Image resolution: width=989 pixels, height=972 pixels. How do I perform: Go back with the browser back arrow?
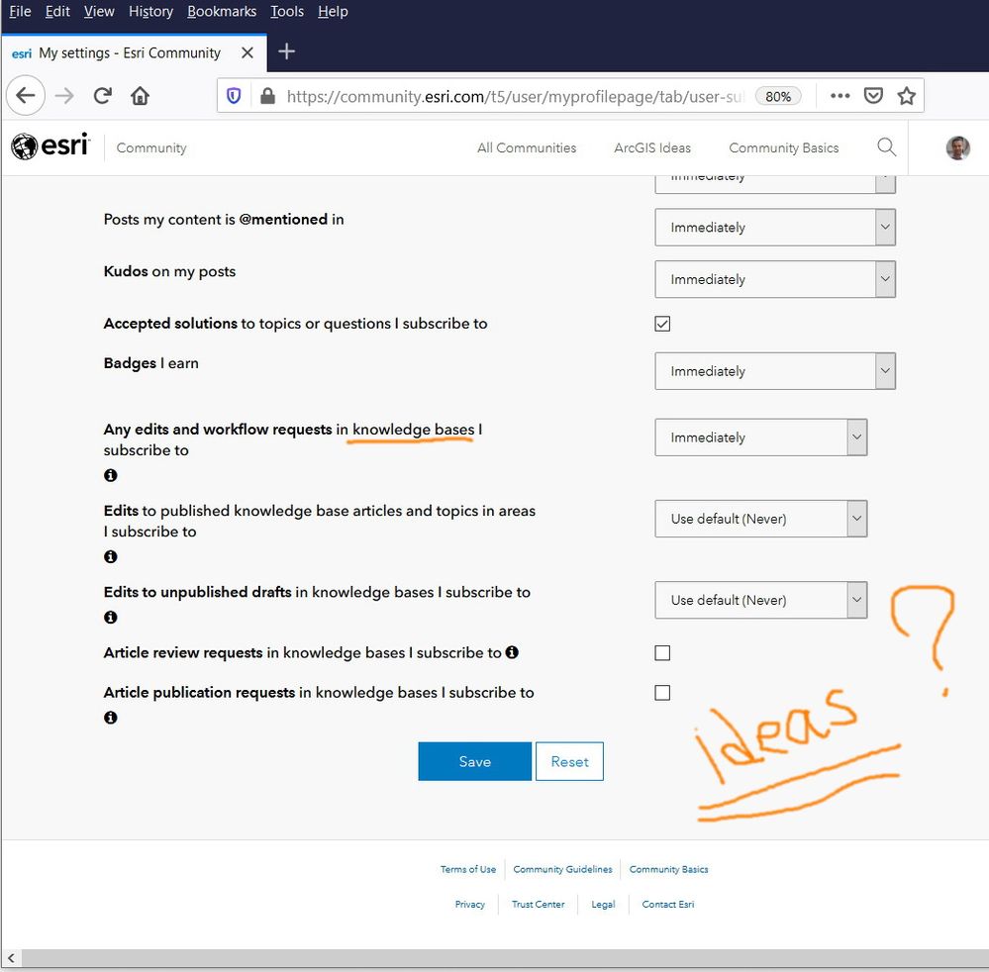(25, 95)
